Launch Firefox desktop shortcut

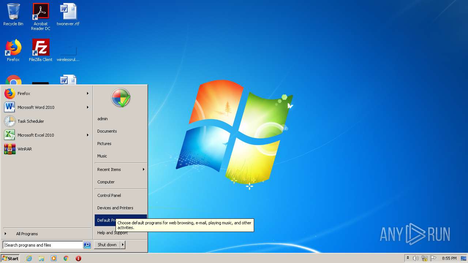tap(13, 50)
